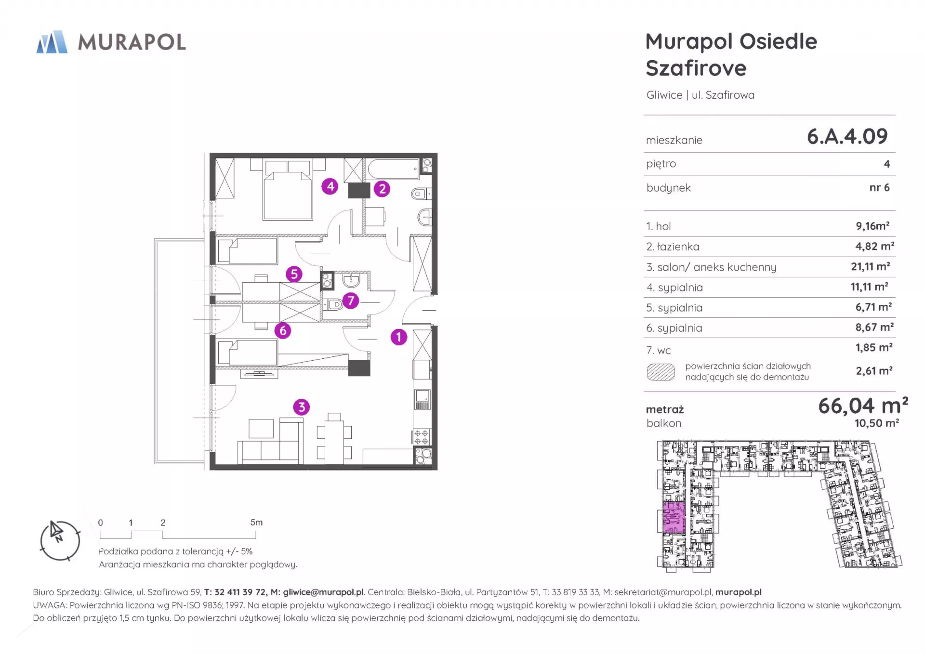Select the bathroom marker number 2
The width and height of the screenshot is (925, 654).
pyautogui.click(x=382, y=189)
